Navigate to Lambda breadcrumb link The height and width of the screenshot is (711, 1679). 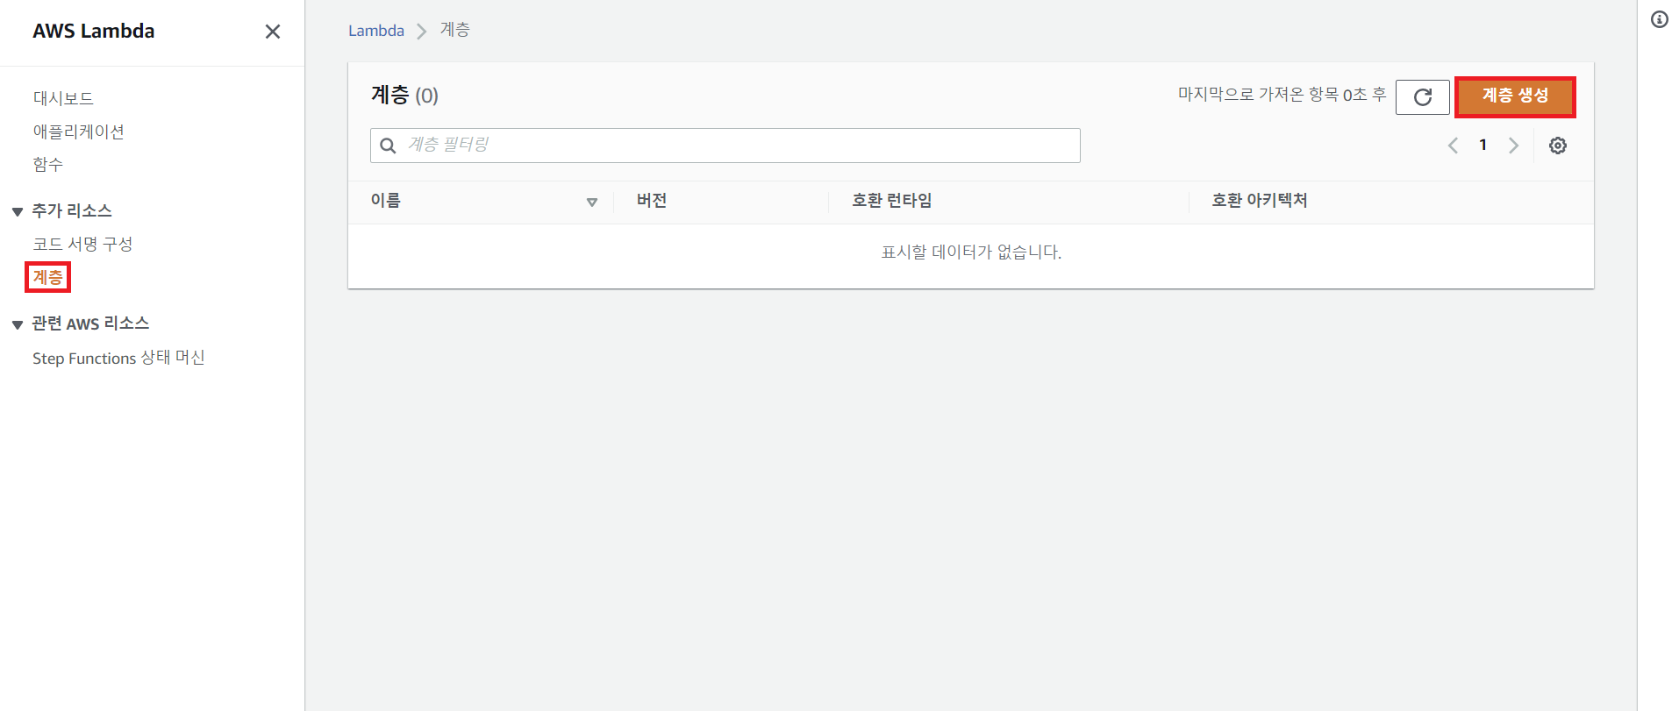pos(376,31)
